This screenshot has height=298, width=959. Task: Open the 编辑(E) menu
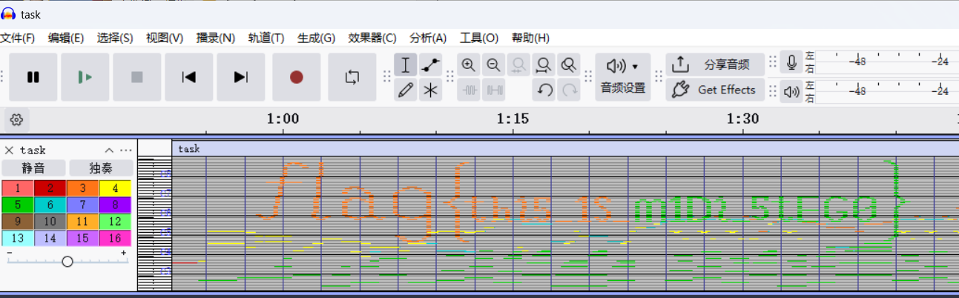tap(66, 38)
